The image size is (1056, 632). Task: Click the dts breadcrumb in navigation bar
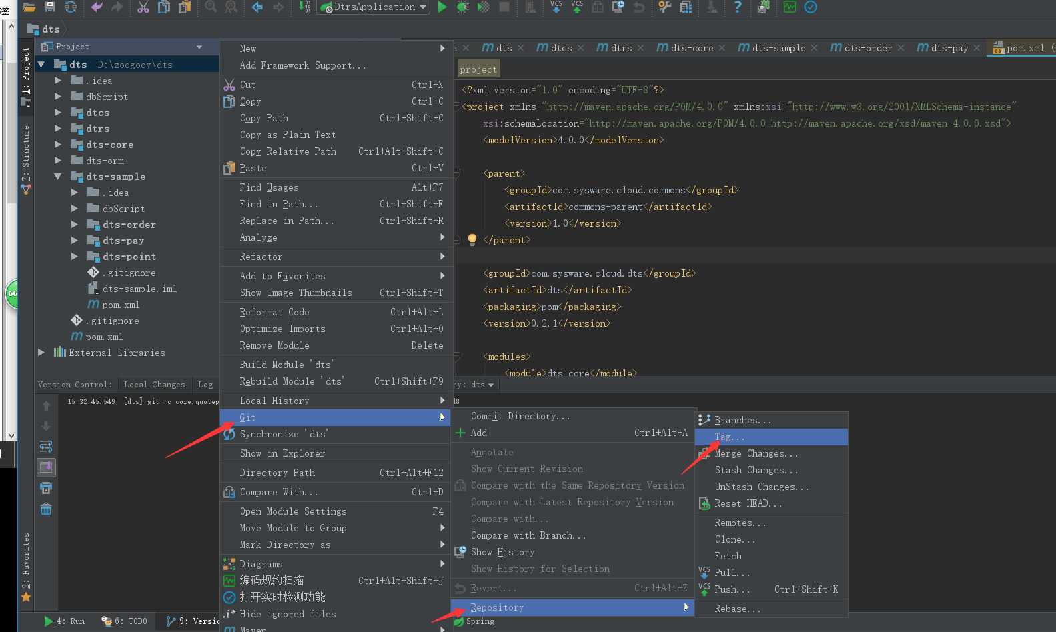pyautogui.click(x=44, y=29)
